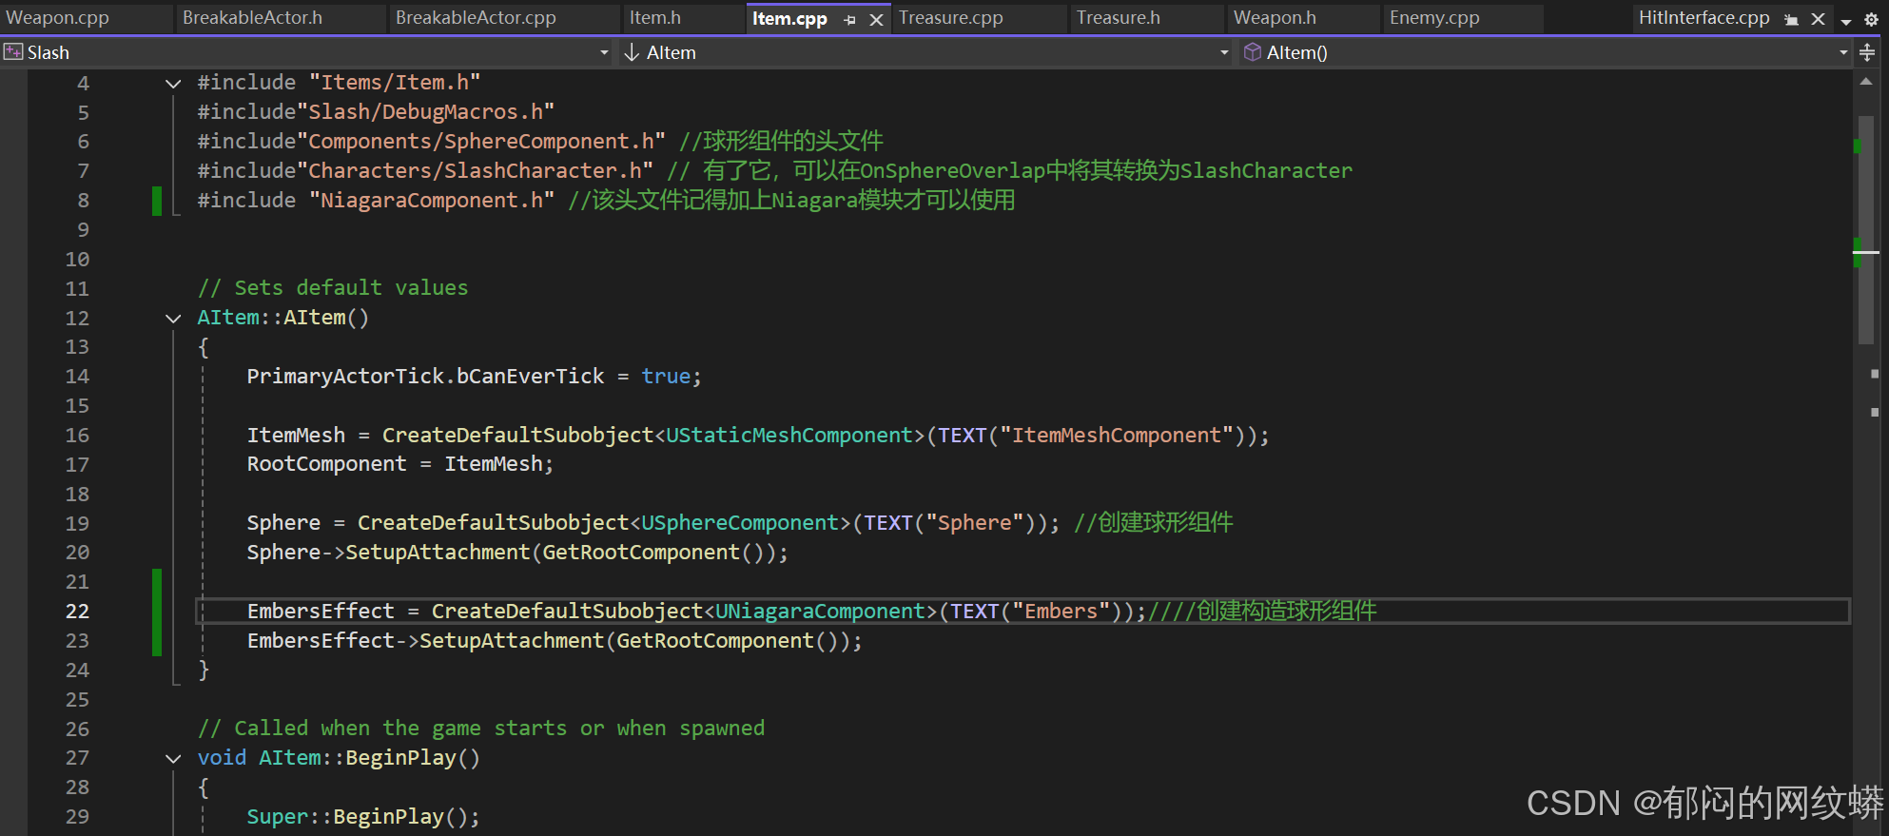The height and width of the screenshot is (836, 1889).
Task: Click the split editor window button
Action: tap(1867, 52)
